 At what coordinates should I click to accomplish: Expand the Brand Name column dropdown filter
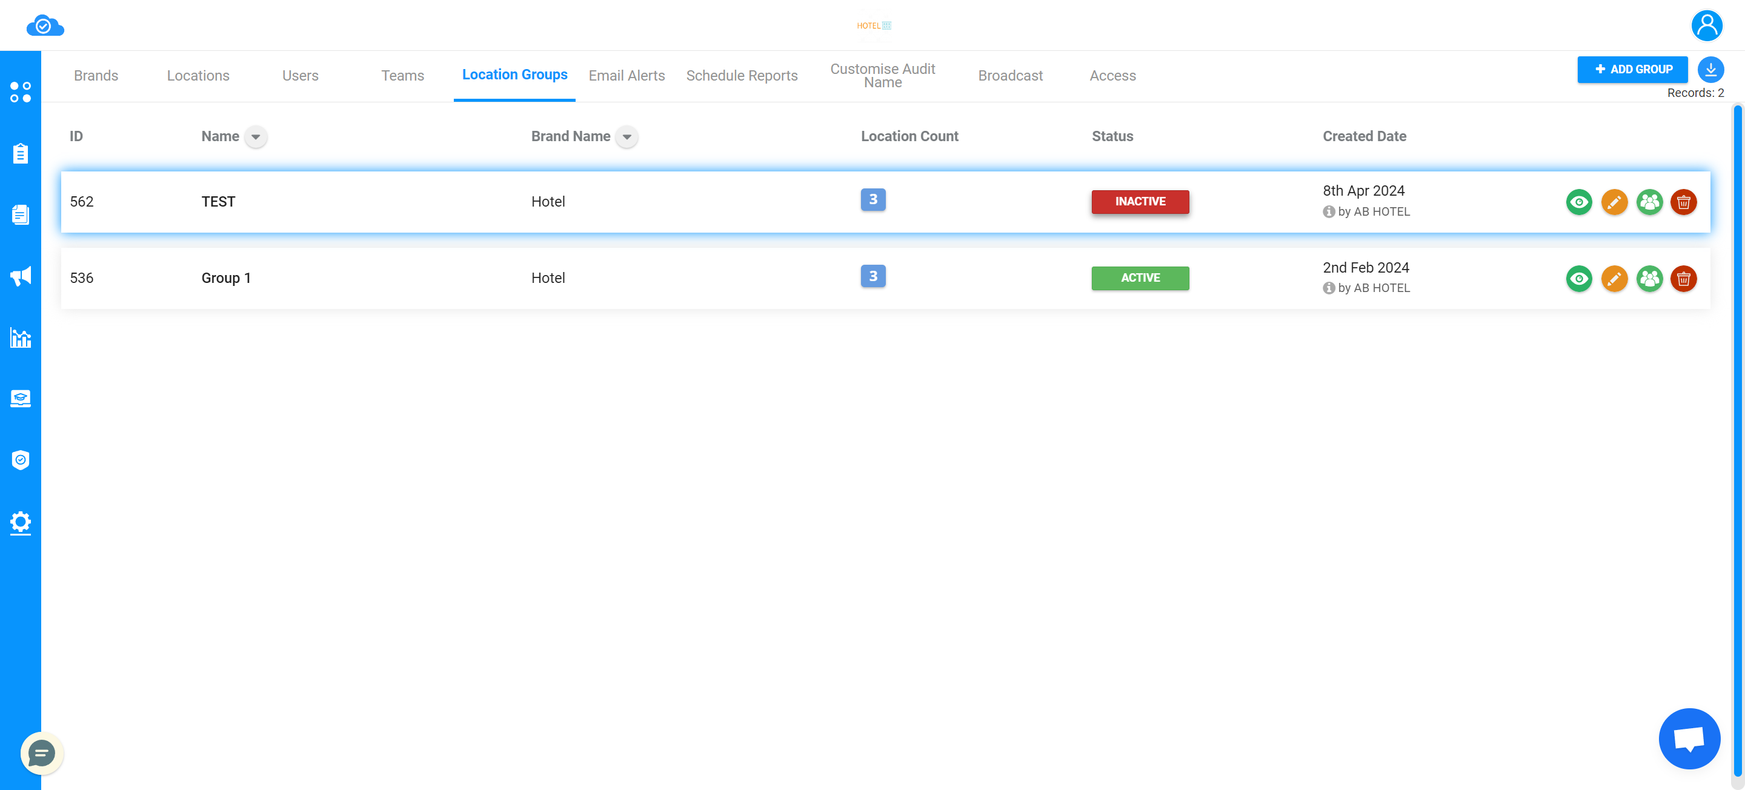coord(628,136)
